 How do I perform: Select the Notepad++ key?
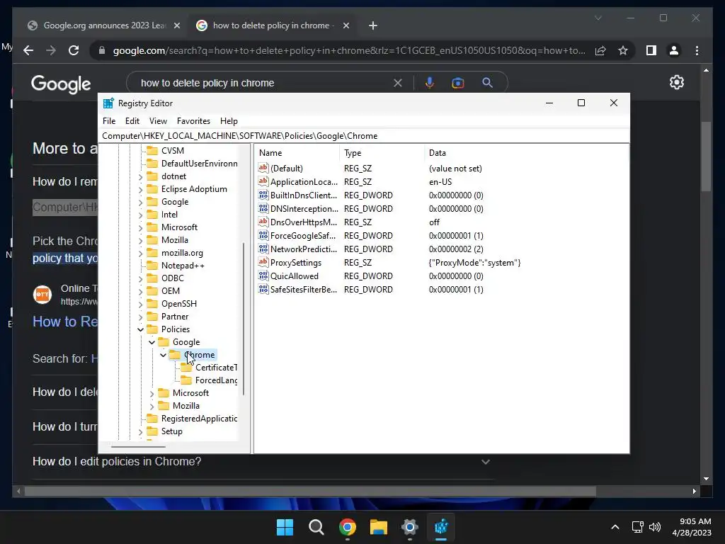[183, 266]
